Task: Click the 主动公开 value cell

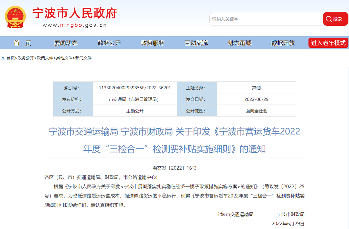Action: pos(135,111)
